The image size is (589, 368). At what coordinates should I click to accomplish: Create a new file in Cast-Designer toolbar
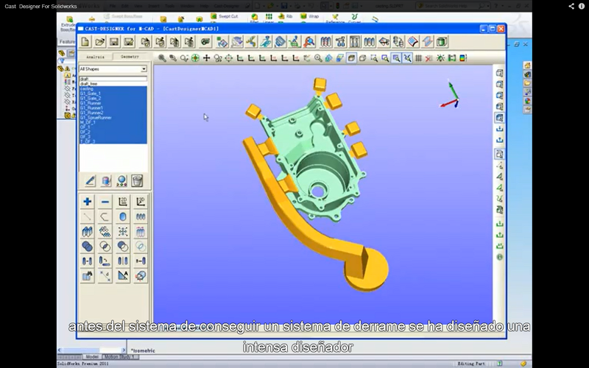coord(85,42)
